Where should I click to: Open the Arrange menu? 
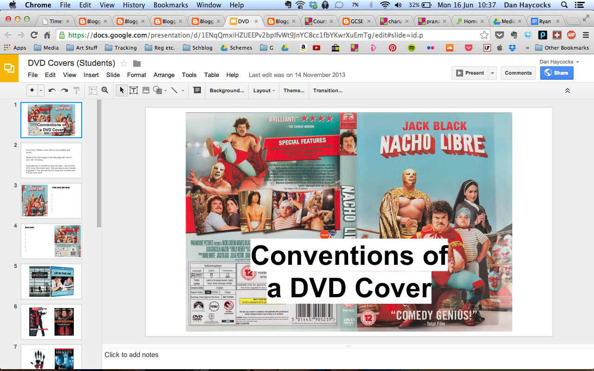point(164,75)
